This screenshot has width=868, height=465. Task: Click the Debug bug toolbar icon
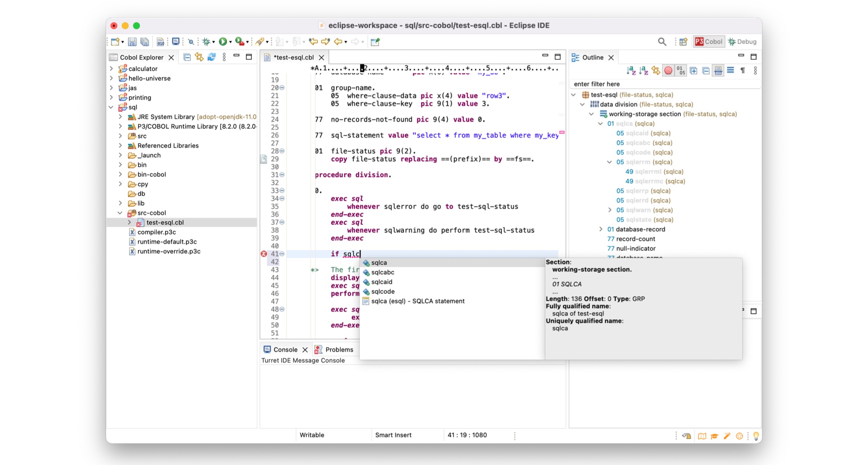(206, 42)
